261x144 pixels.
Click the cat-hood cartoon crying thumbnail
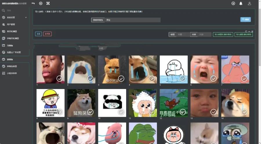pos(174,133)
